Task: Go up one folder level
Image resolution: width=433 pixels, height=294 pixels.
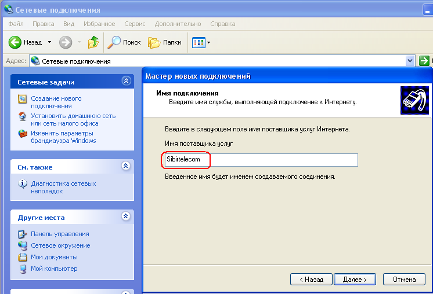Action: coord(93,42)
